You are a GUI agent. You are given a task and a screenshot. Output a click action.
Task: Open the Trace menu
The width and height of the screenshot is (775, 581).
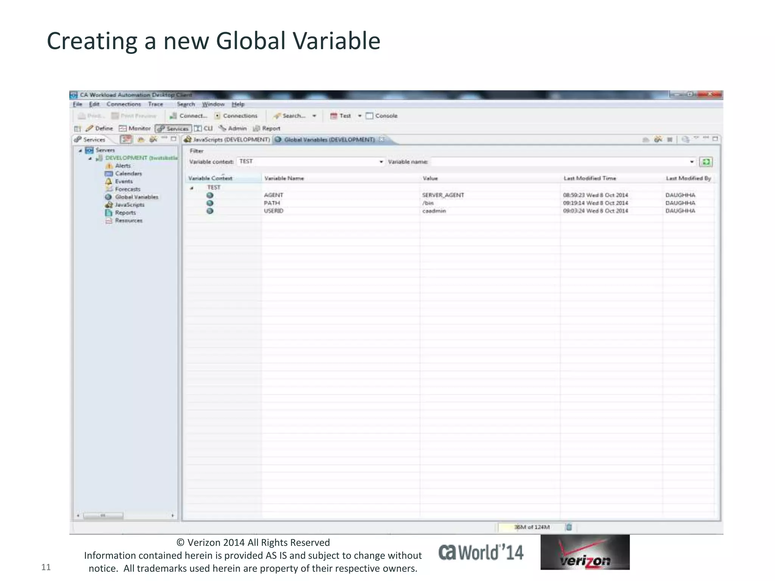tap(156, 104)
